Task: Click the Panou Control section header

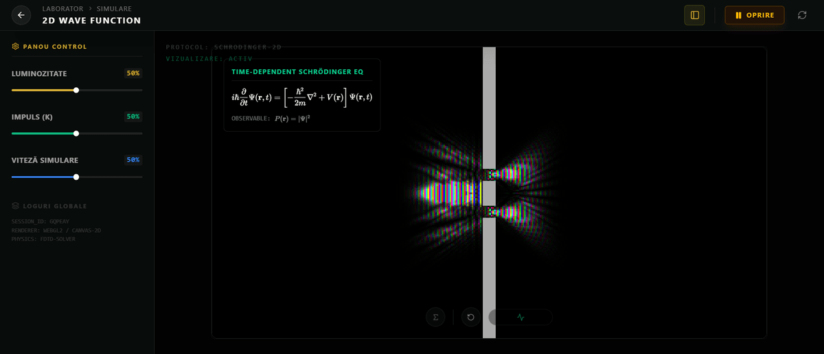Action: pyautogui.click(x=55, y=47)
